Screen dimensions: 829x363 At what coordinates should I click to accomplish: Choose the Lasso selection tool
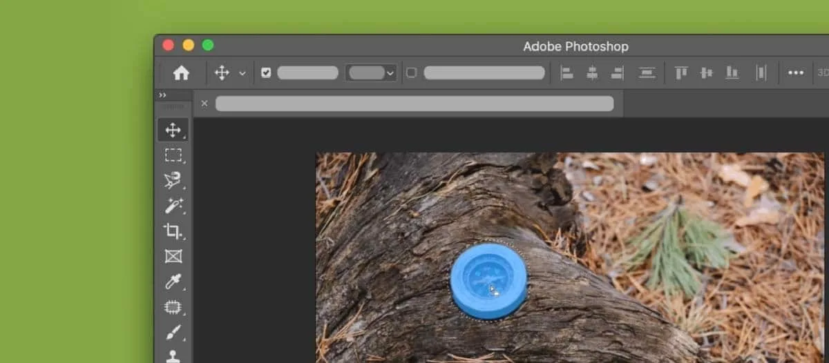(173, 180)
